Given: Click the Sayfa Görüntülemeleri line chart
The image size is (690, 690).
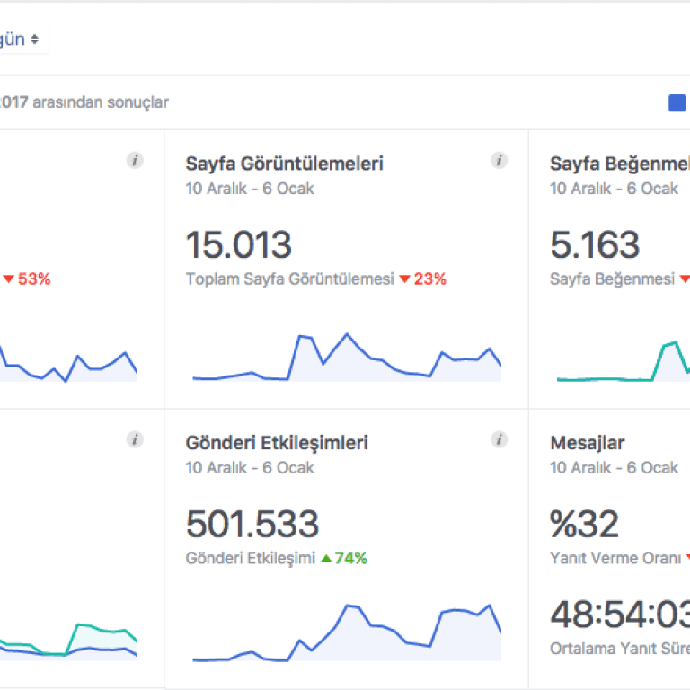Looking at the screenshot, I should pyautogui.click(x=346, y=359).
